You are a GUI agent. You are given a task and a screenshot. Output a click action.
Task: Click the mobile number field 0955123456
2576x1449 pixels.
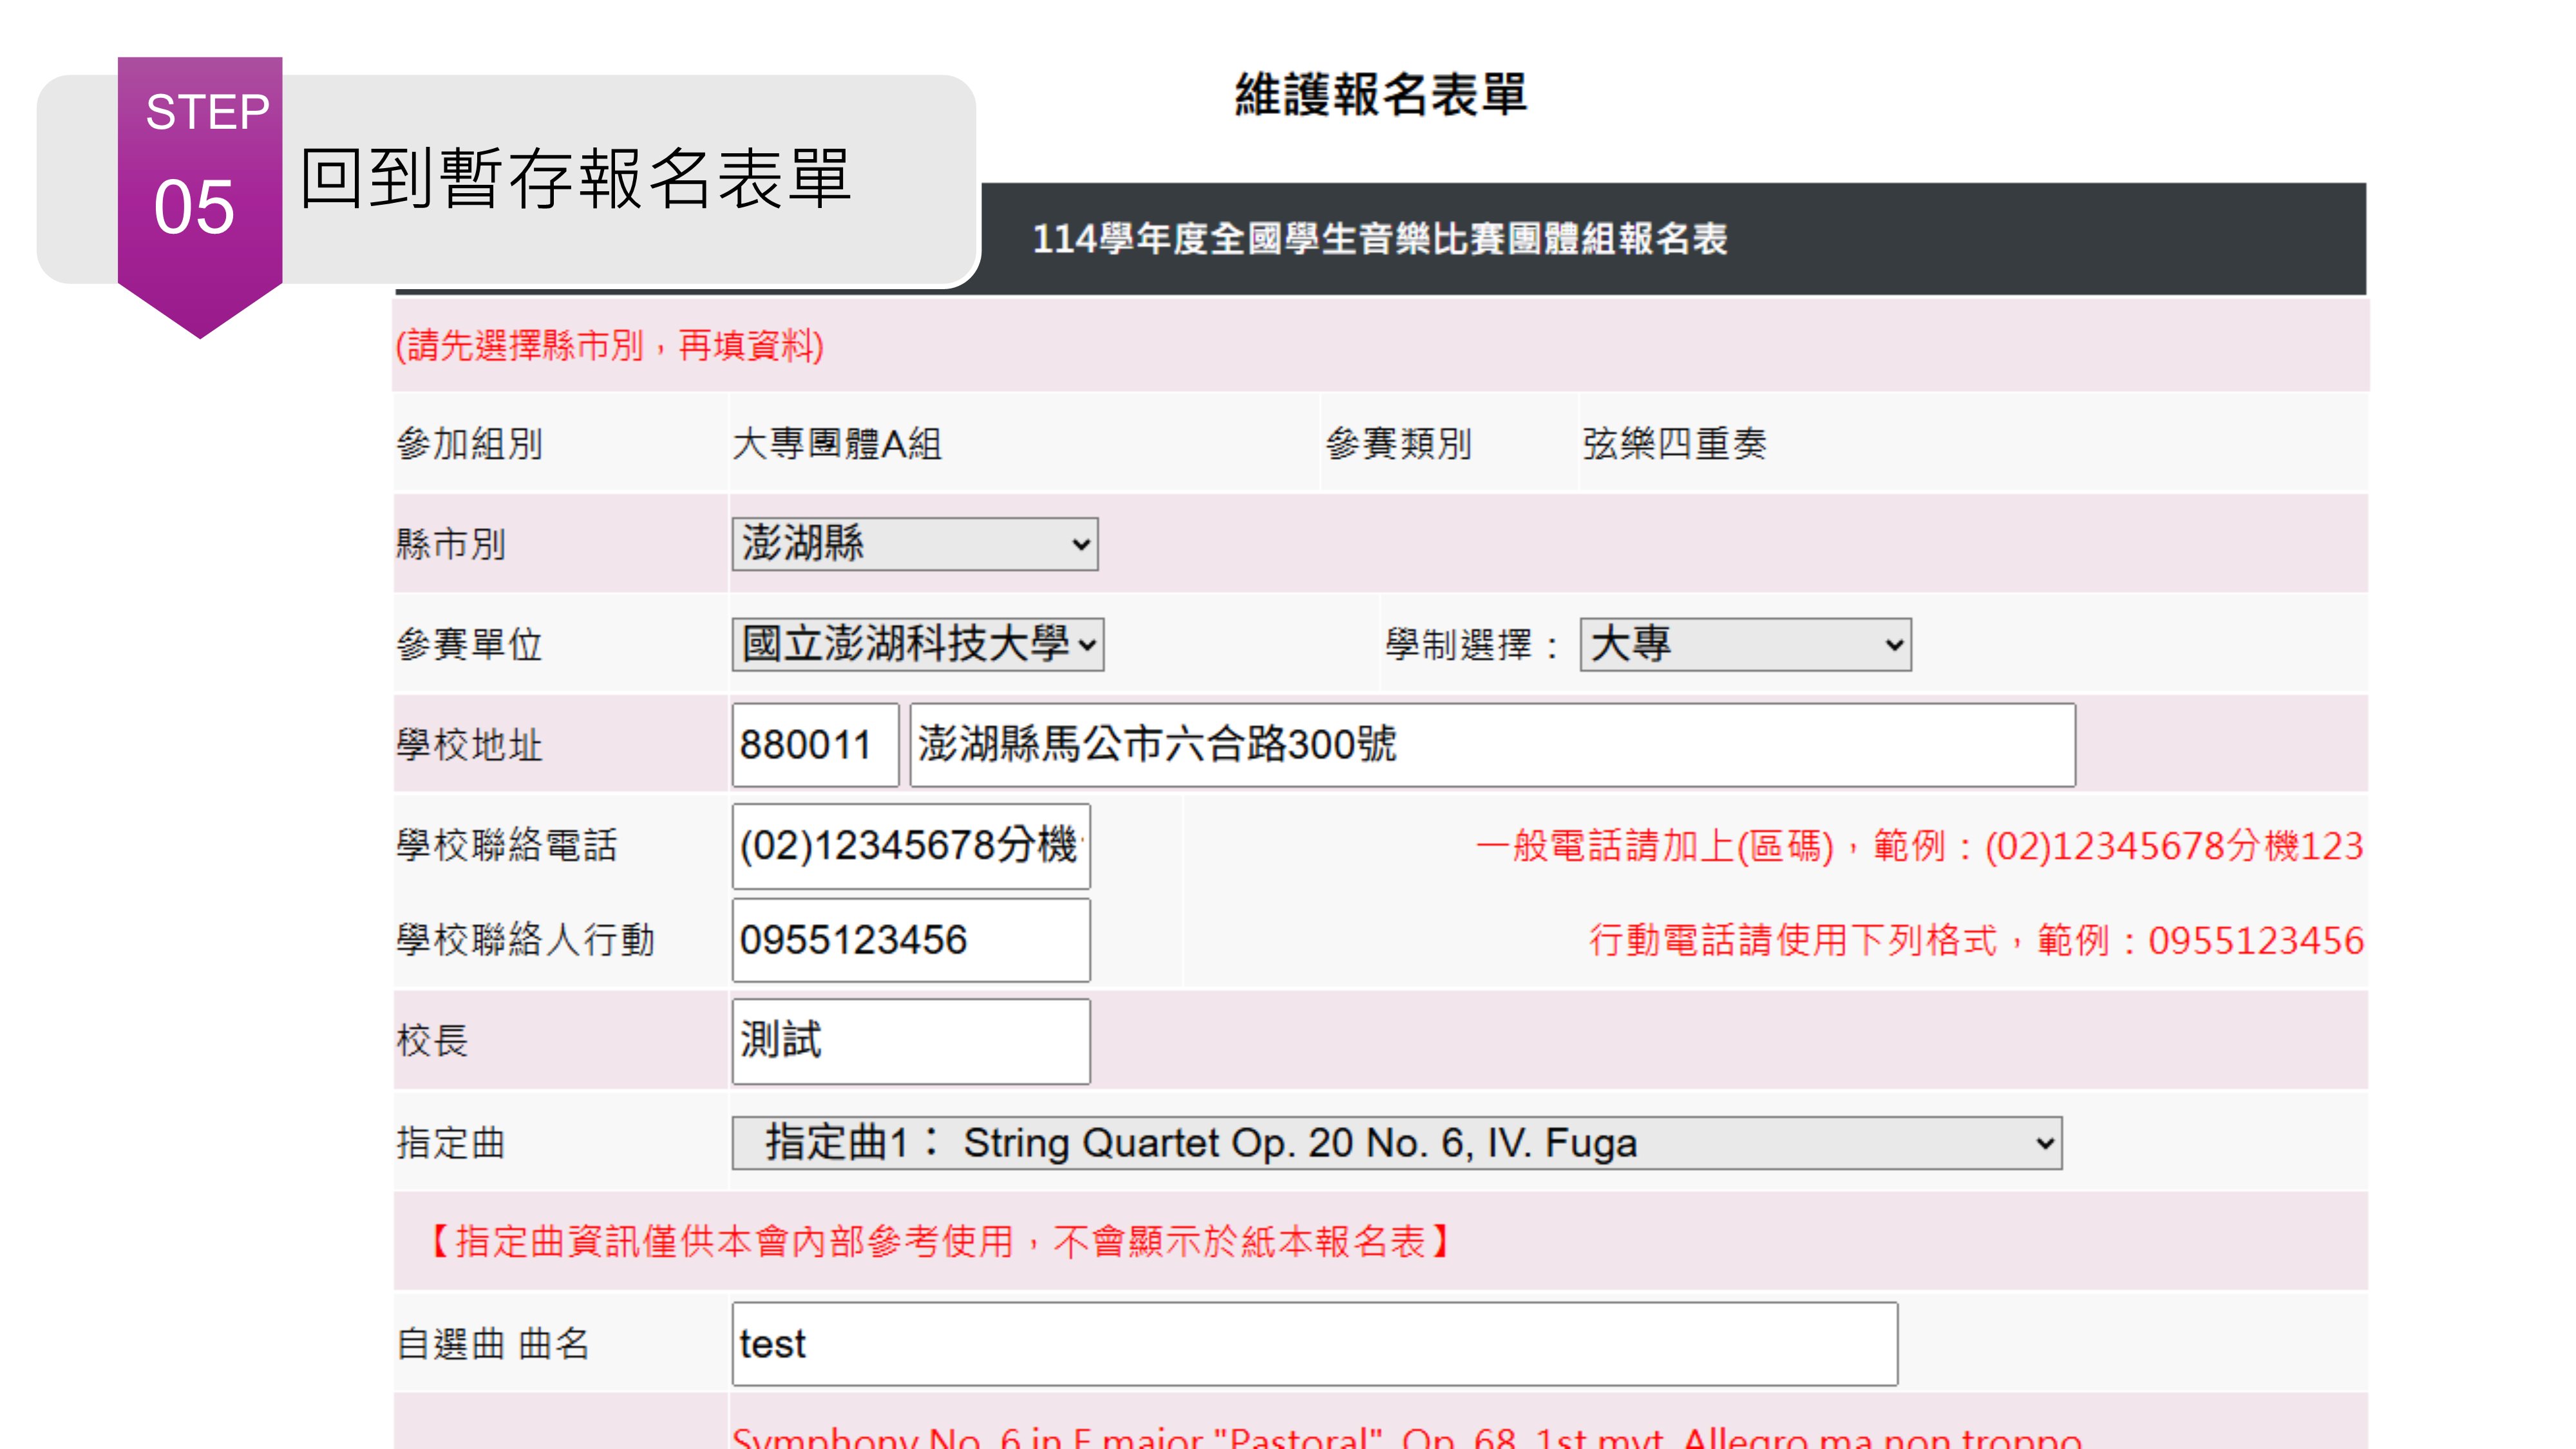[x=910, y=940]
